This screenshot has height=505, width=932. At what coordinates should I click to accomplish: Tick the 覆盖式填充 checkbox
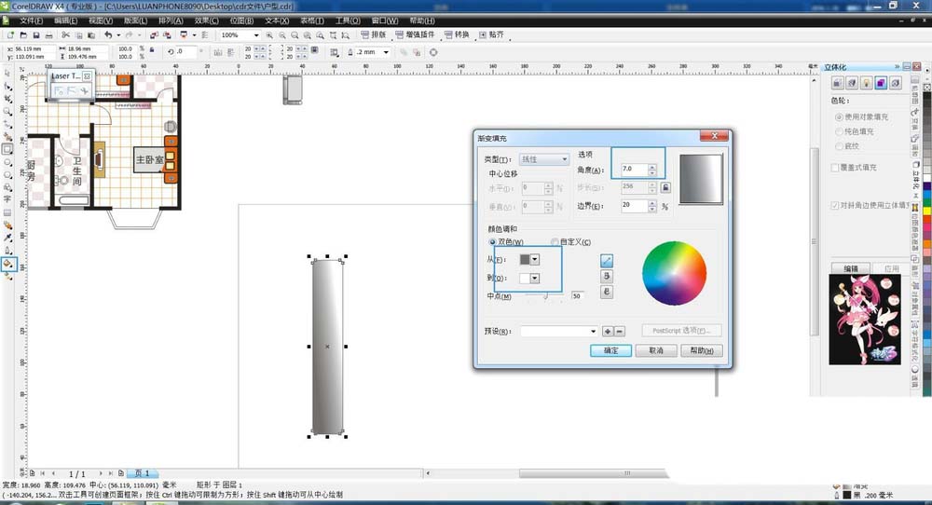836,168
